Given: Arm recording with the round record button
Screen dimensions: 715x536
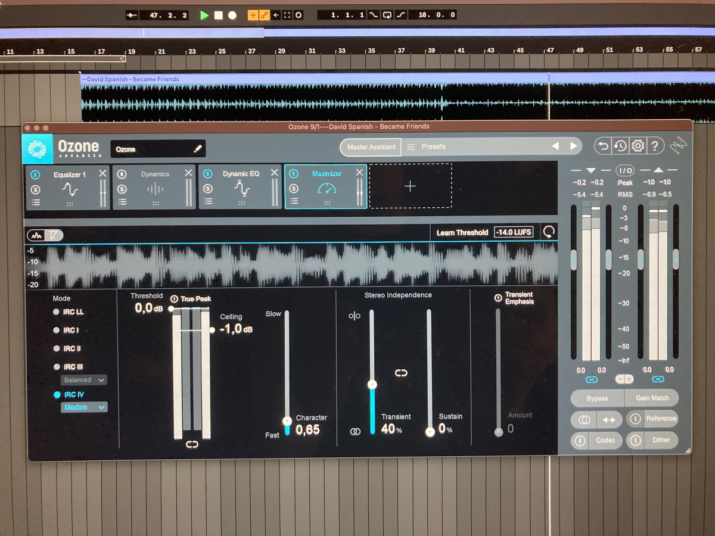Looking at the screenshot, I should 232,15.
